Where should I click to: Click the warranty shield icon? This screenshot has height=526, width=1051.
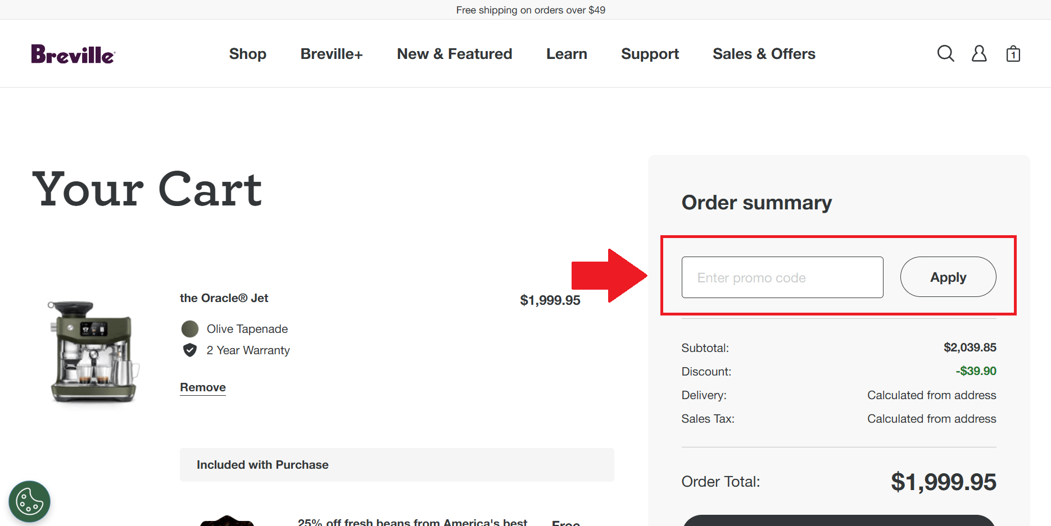pos(190,350)
